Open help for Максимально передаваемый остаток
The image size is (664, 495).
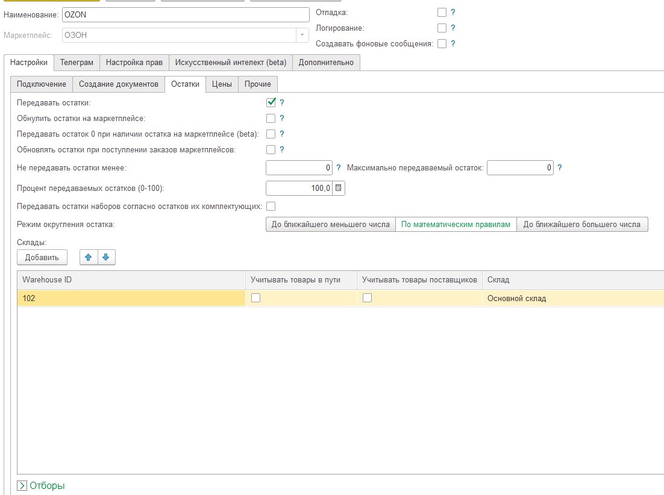559,168
